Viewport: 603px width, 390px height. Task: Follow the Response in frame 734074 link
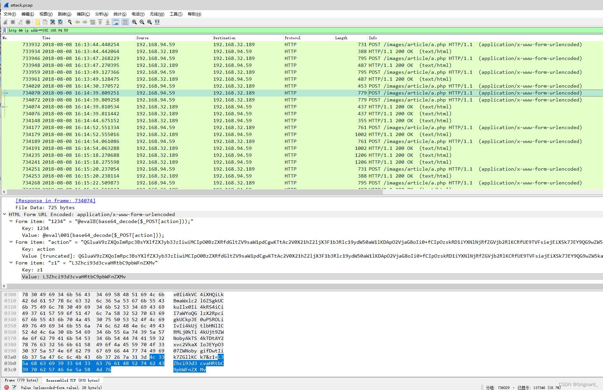(55, 201)
